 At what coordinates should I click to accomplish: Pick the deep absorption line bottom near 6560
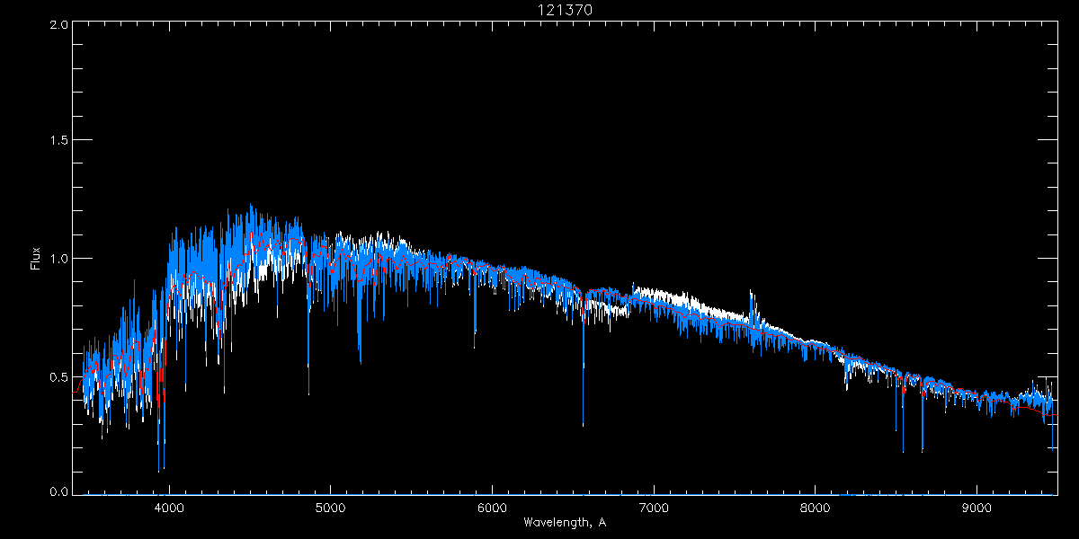point(584,422)
